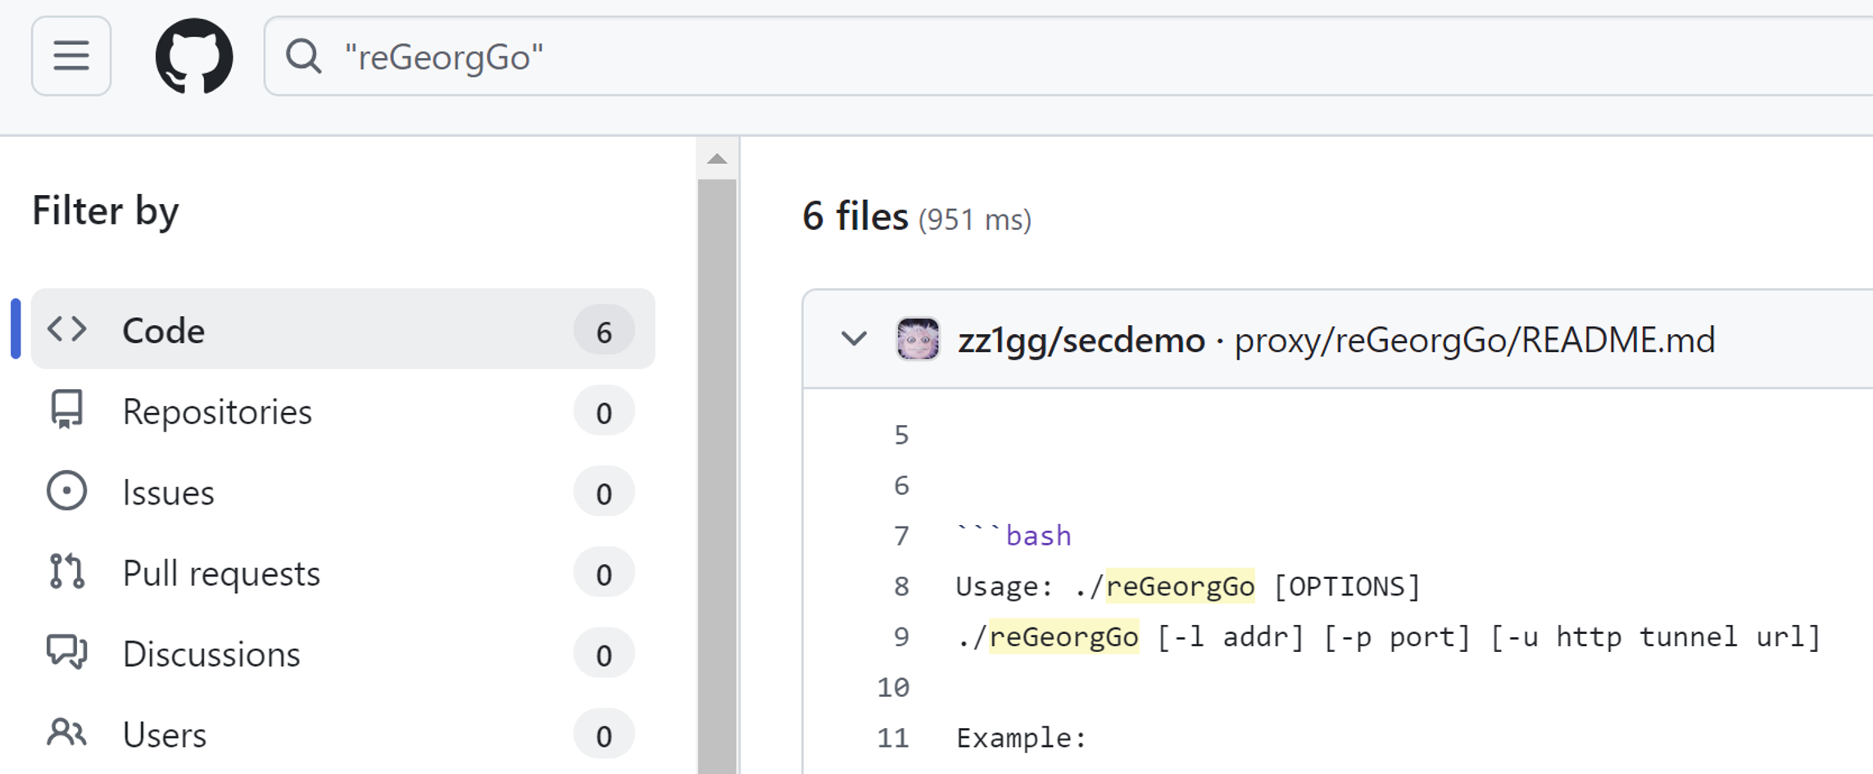Focus the search box containing "reGeorgGo"
1873x774 pixels.
[1065, 57]
